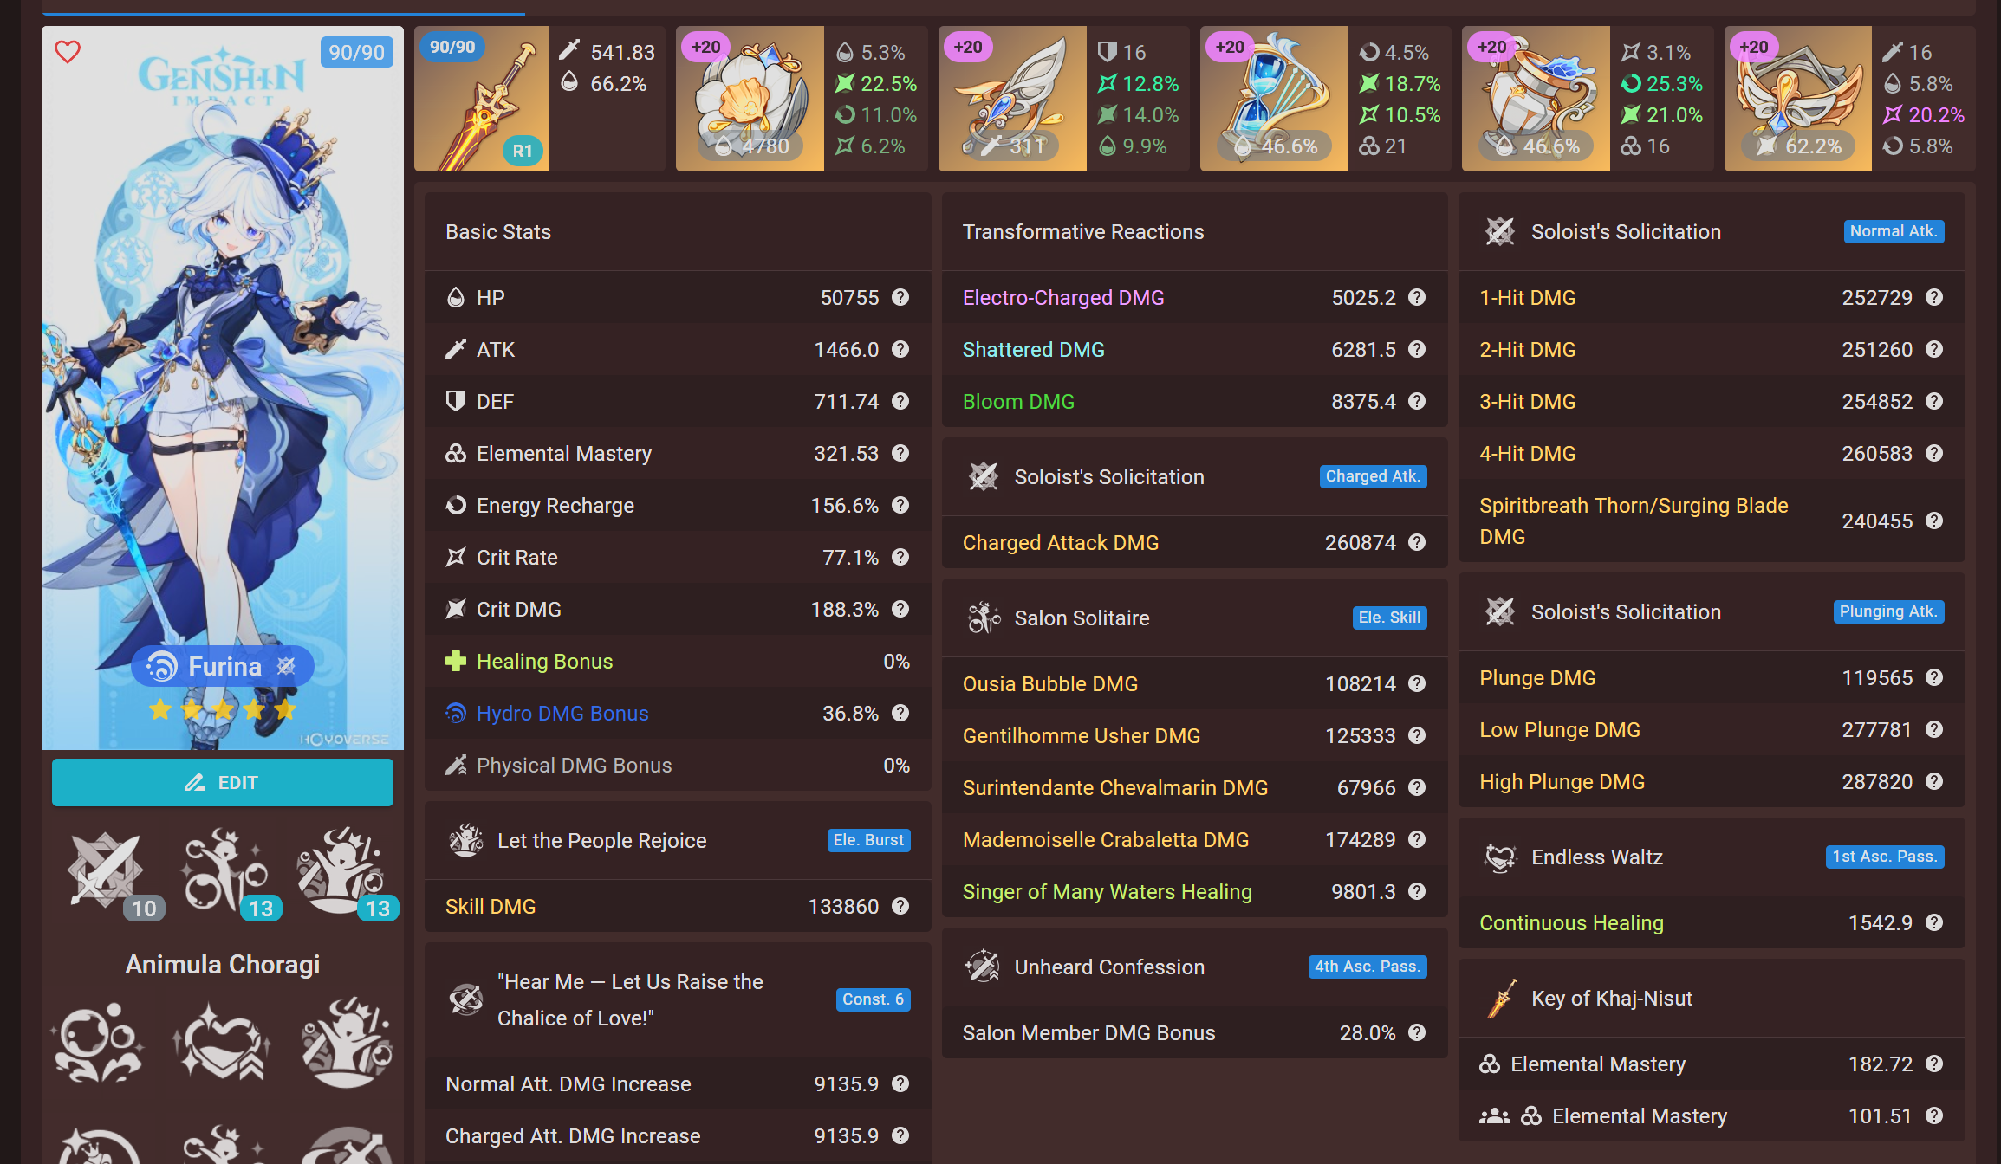Open help for Plunge DMG 119565
This screenshot has height=1164, width=2001.
coord(1934,677)
